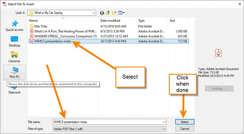Create a new folder
Image resolution: width=244 pixels, height=134 pixels.
tap(114, 13)
